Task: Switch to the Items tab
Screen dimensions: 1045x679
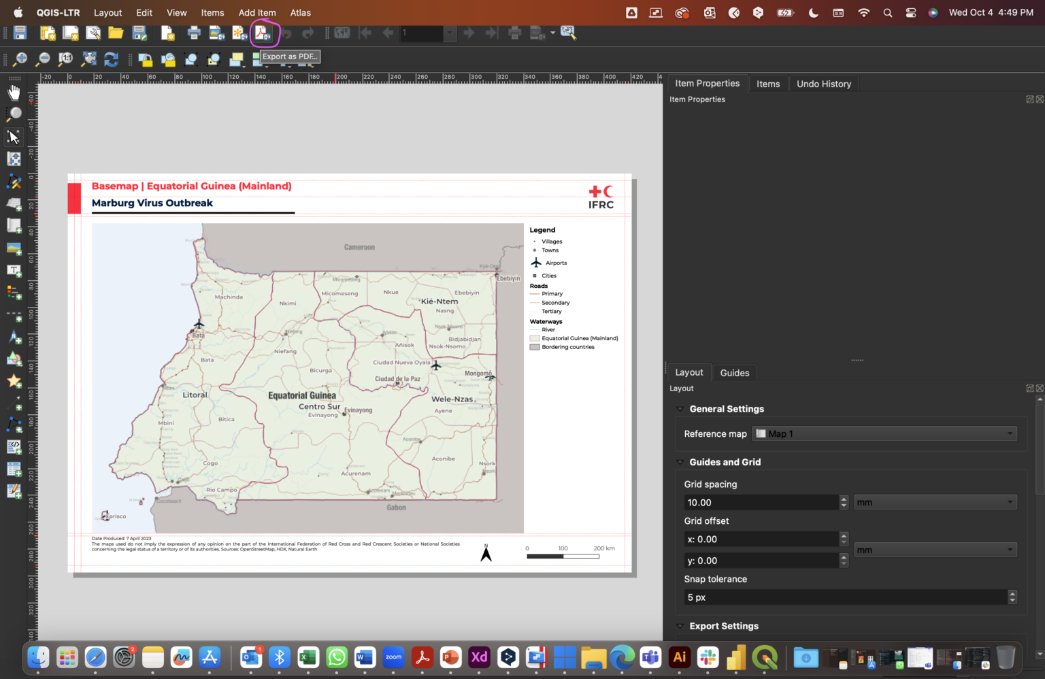Action: tap(768, 83)
